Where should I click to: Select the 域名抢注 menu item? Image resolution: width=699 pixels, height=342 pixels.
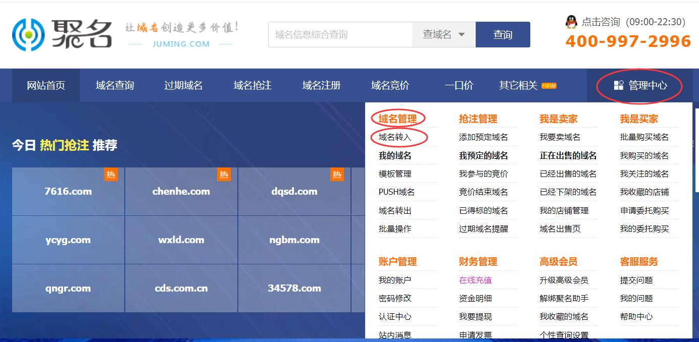[x=252, y=85]
